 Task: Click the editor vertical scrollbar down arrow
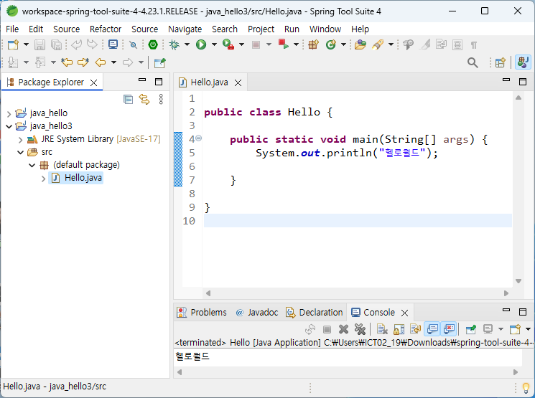click(x=518, y=281)
